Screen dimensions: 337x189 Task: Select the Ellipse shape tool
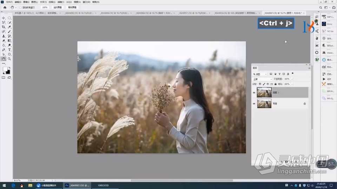point(9,54)
